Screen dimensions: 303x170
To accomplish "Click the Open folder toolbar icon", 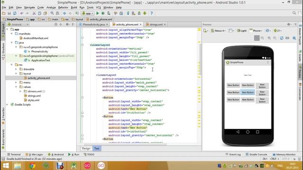I will 4,13.
